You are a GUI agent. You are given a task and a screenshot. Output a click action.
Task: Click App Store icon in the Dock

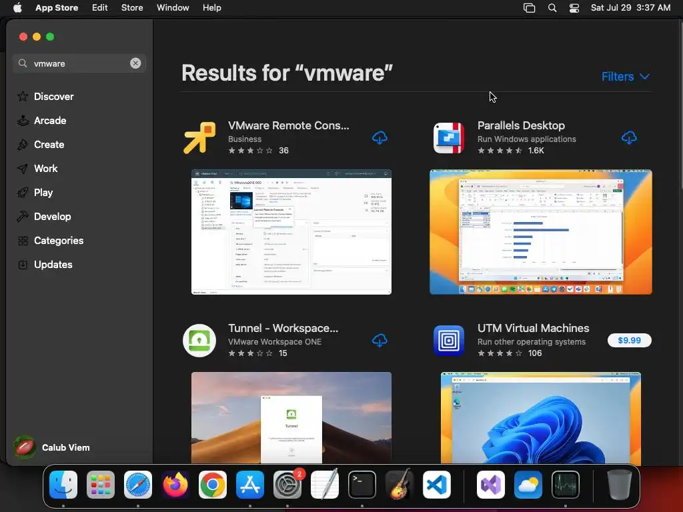[x=250, y=485]
